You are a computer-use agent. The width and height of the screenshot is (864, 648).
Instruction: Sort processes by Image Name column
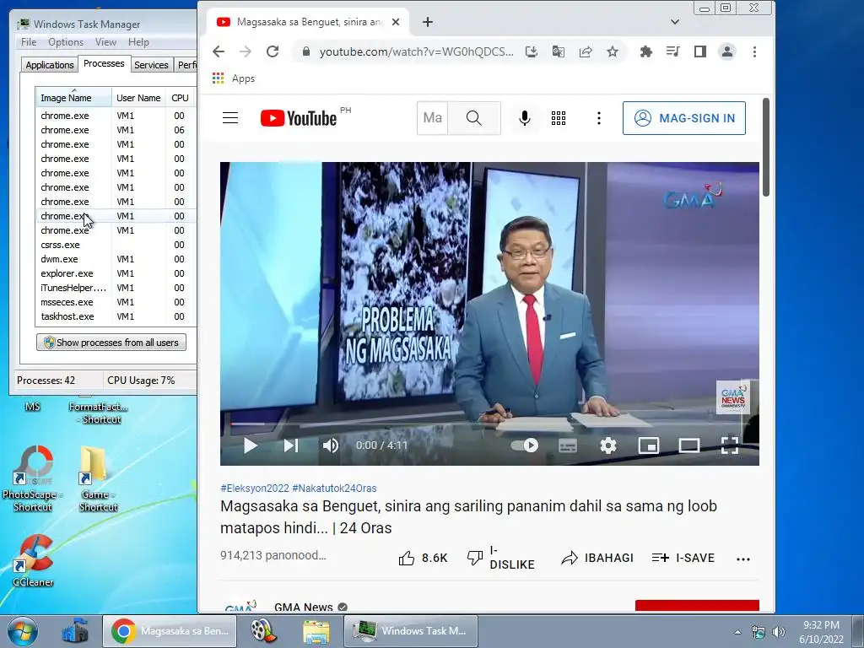(74, 98)
